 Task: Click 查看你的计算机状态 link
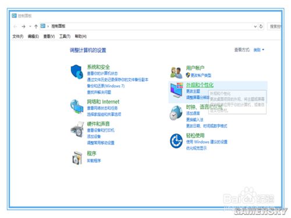(x=102, y=73)
